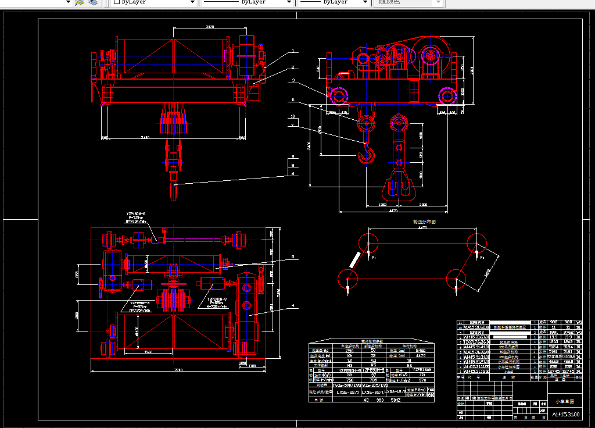Click callout number 4 beside plan view
Viewport: 595px width, 428px height.
coord(293,306)
